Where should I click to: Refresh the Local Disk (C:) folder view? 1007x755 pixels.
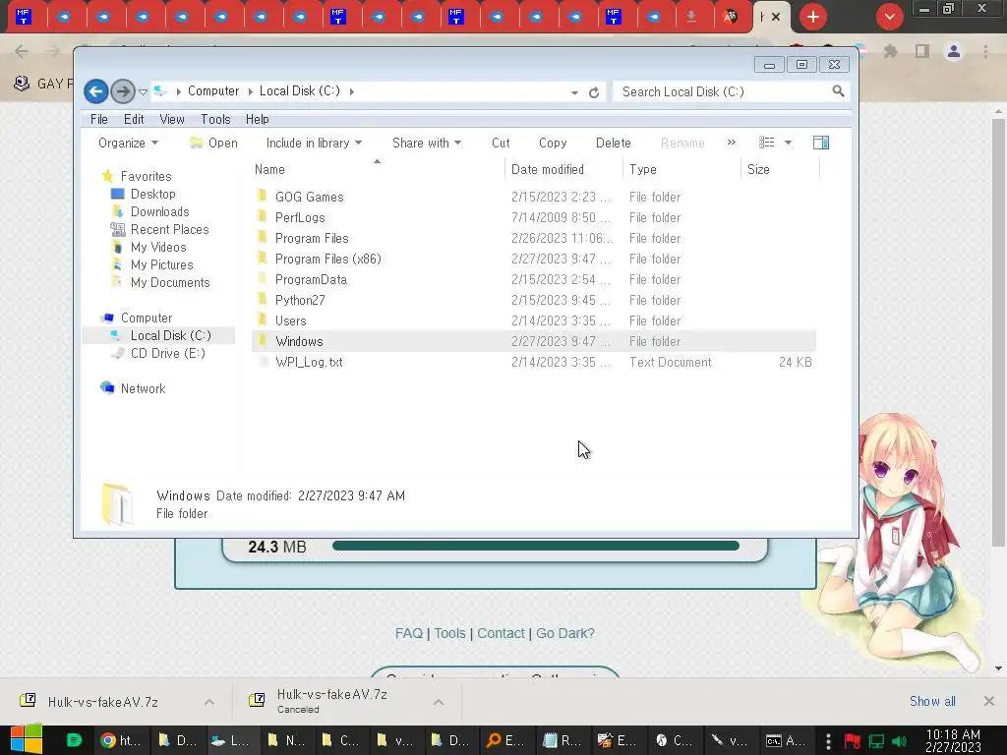tap(594, 92)
